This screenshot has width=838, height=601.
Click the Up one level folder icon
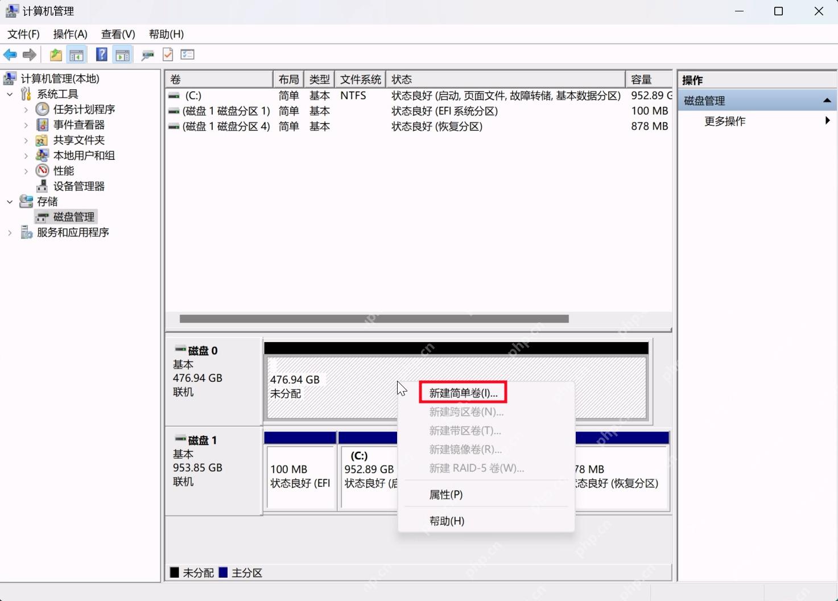pyautogui.click(x=56, y=55)
